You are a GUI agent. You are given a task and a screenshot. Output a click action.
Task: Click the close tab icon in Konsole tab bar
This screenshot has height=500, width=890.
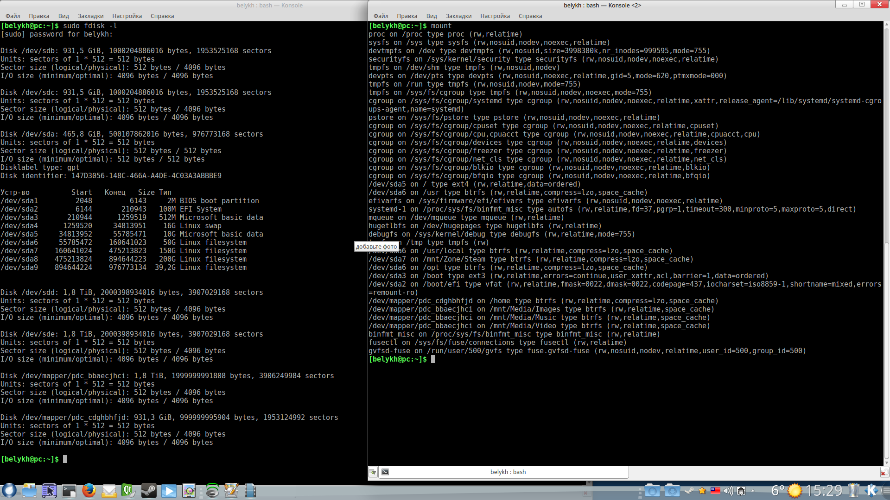[884, 472]
